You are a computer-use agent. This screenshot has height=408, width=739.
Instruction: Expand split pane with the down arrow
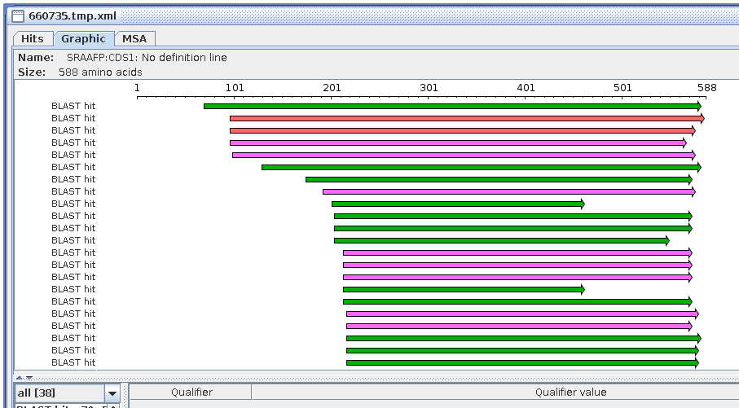(x=29, y=377)
